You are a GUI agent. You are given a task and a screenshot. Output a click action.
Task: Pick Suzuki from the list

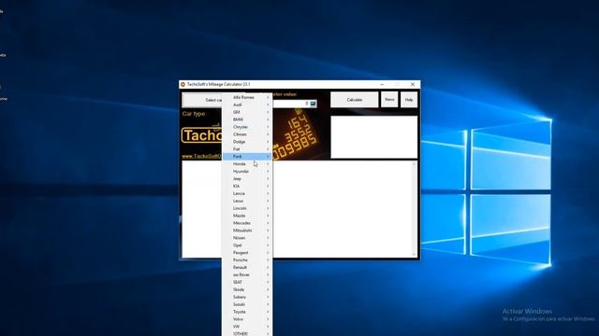pos(247,304)
